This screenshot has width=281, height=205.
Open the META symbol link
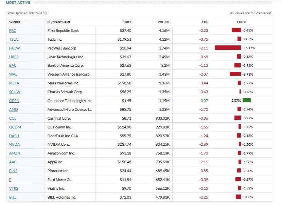tap(14, 83)
